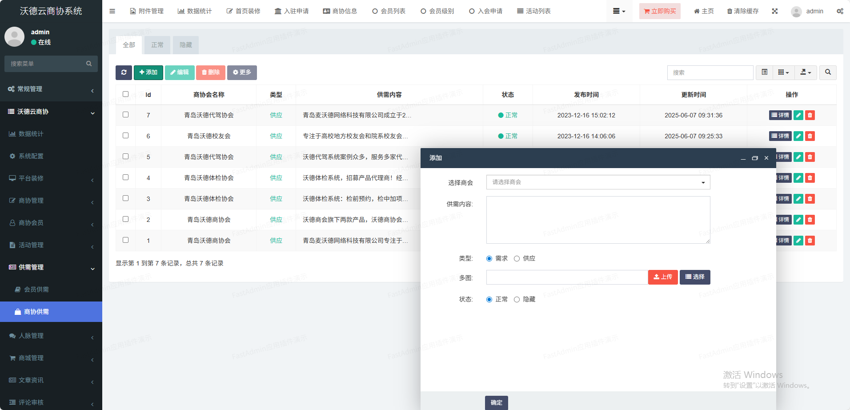Screen dimensions: 850x410
Task: Click the 供需内容 text area
Action: point(598,220)
